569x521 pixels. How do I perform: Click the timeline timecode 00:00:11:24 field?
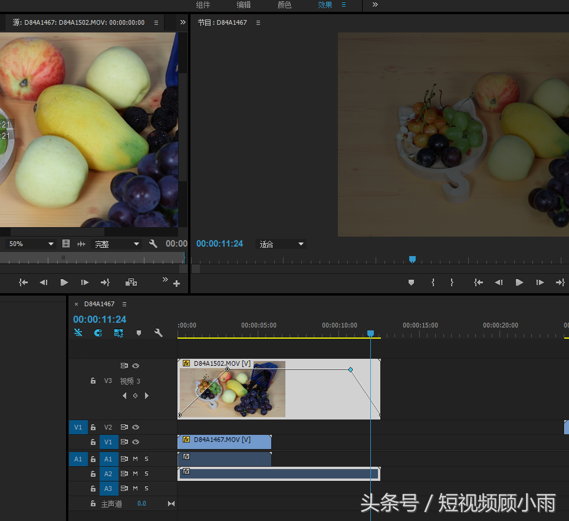click(x=100, y=319)
